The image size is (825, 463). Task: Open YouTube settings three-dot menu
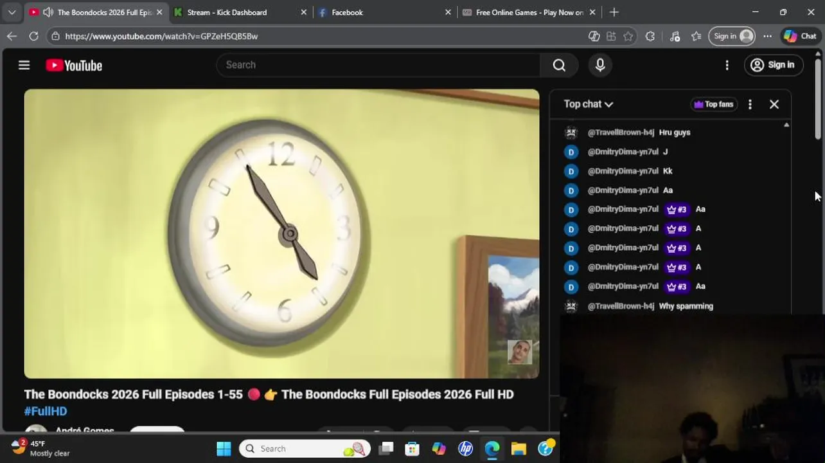pos(727,65)
